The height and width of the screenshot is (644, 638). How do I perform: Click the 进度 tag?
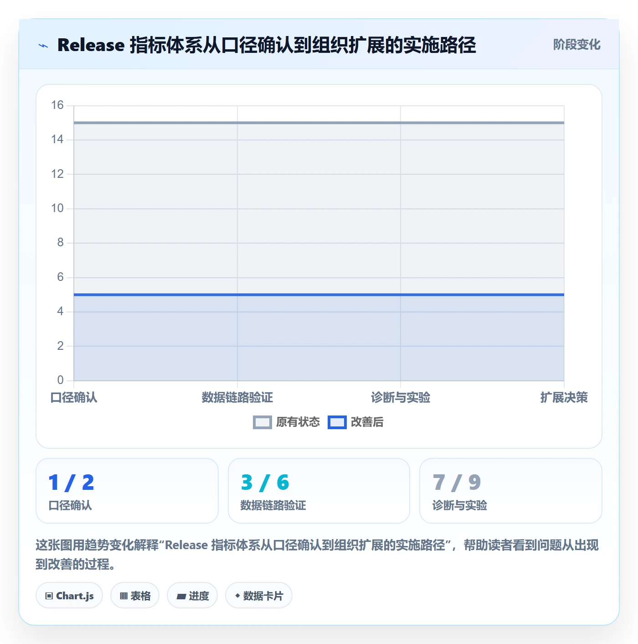coord(192,596)
